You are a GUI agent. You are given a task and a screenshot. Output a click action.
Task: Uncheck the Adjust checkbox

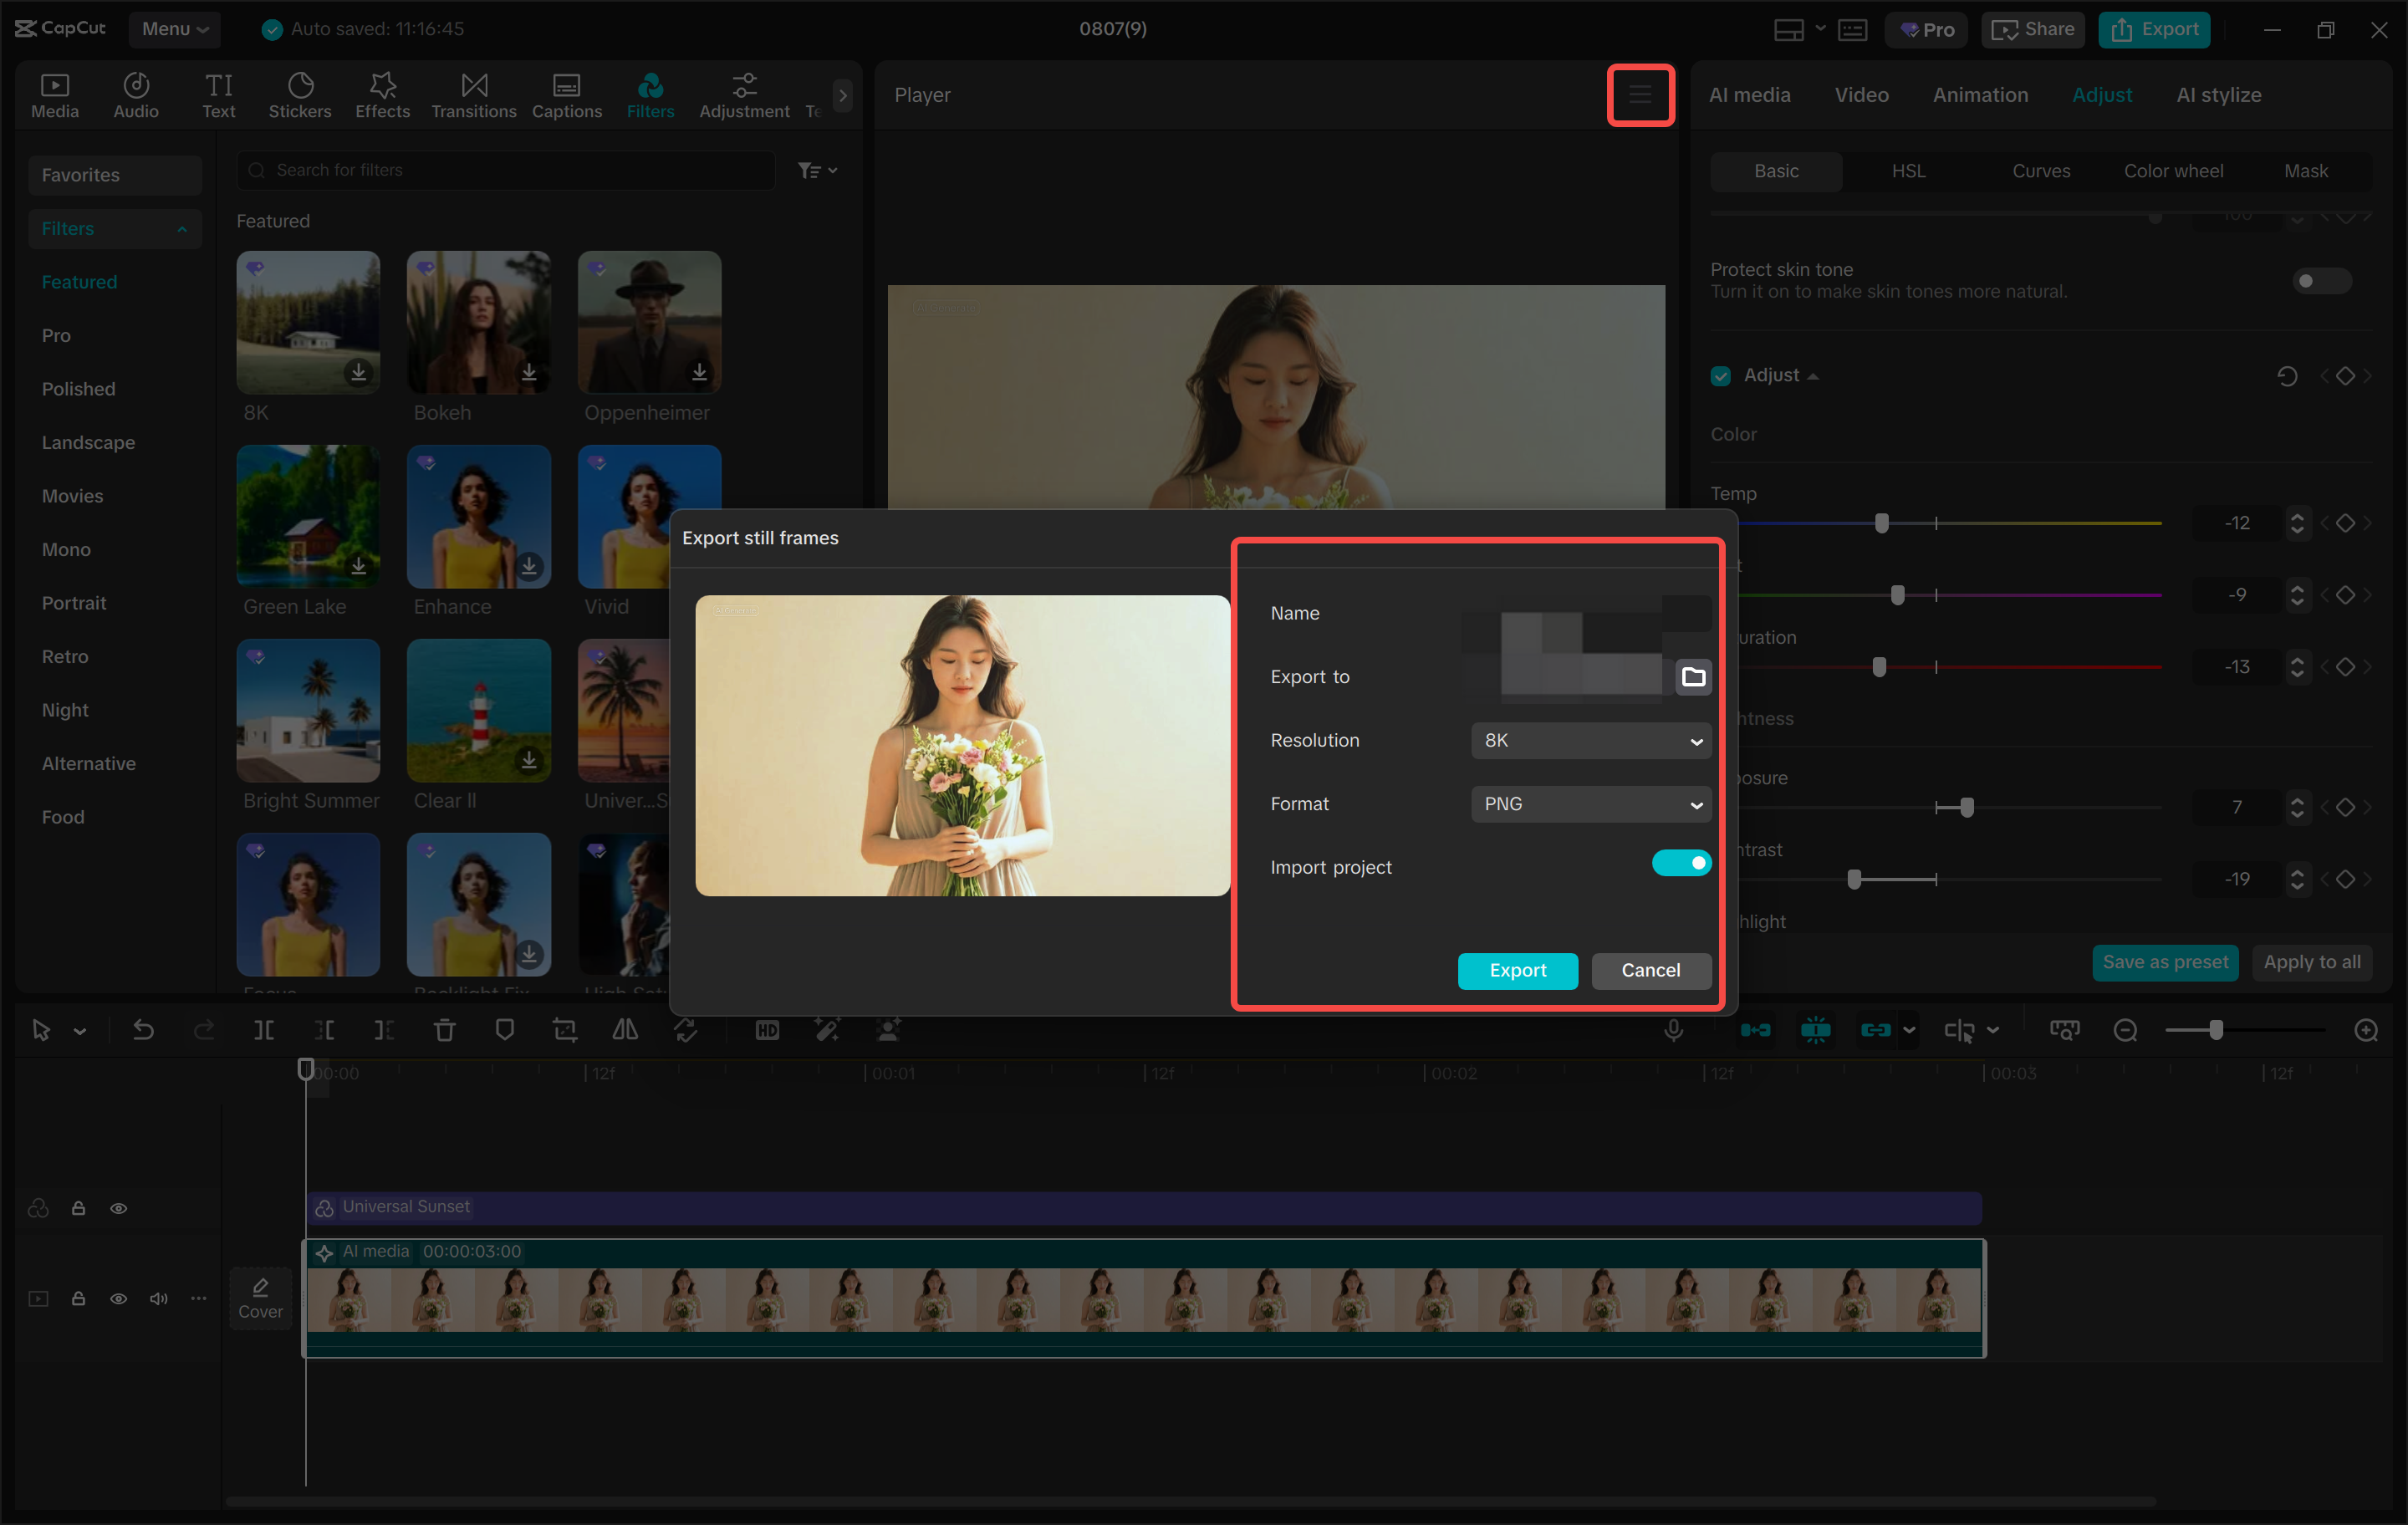click(1720, 375)
